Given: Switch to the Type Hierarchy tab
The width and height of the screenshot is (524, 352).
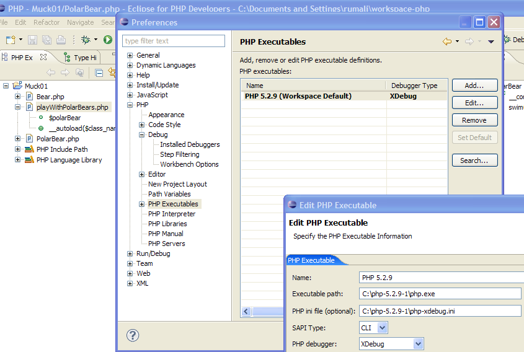Looking at the screenshot, I should coord(80,58).
